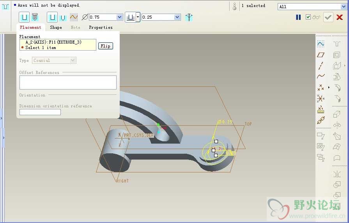Click the lightweight hole conversion icon

point(189,18)
